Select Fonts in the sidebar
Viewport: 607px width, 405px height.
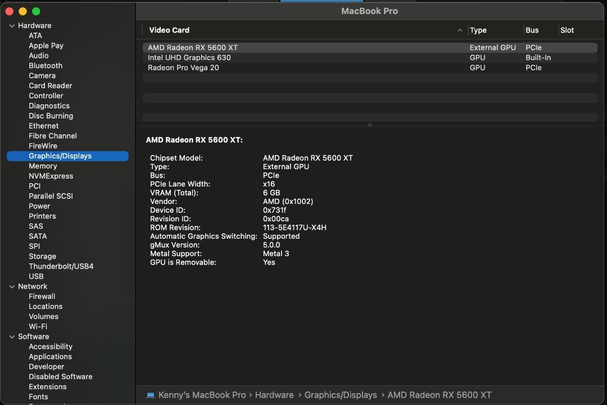pos(38,397)
